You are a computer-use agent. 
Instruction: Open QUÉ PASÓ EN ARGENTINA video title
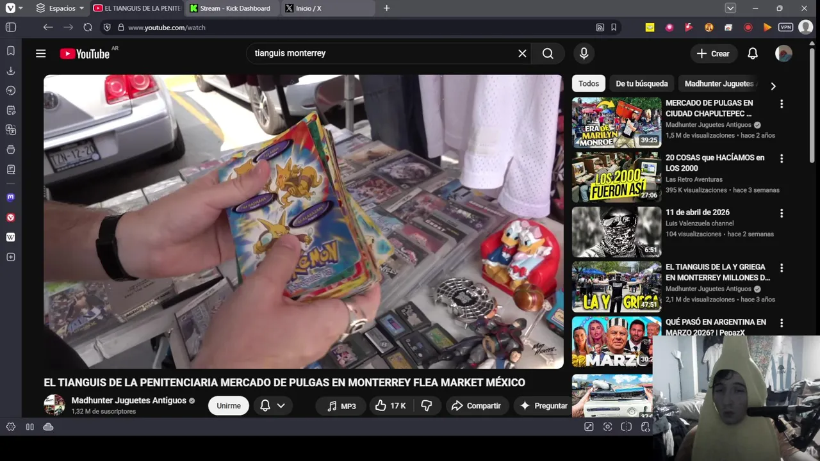coord(716,327)
